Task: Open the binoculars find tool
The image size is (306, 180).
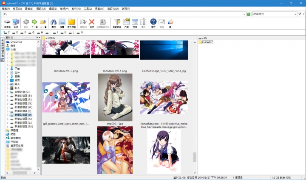Action: click(x=54, y=23)
